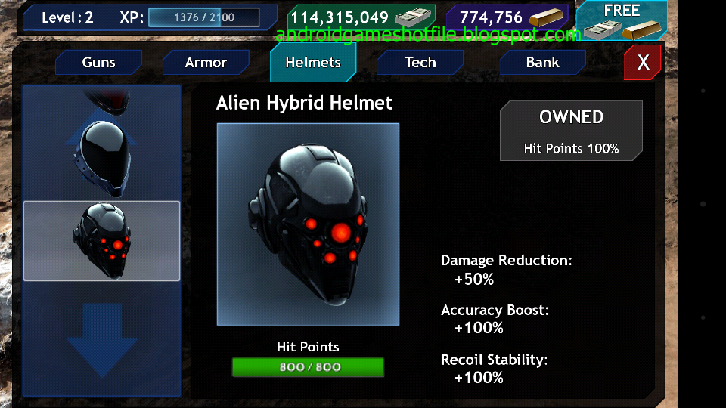
Task: Select the Alien Hybrid Helmet thumbnail
Action: (102, 241)
